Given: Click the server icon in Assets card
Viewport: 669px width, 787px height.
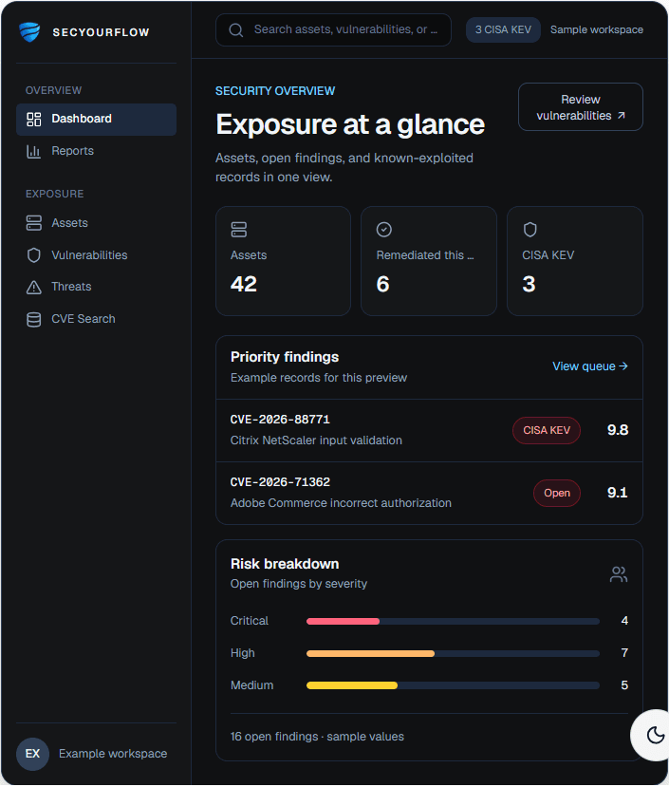Looking at the screenshot, I should (239, 230).
